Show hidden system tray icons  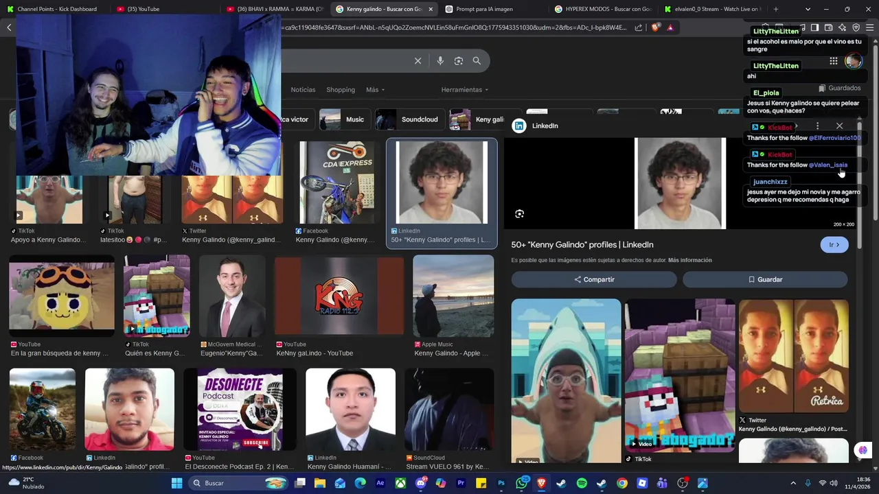click(x=792, y=483)
